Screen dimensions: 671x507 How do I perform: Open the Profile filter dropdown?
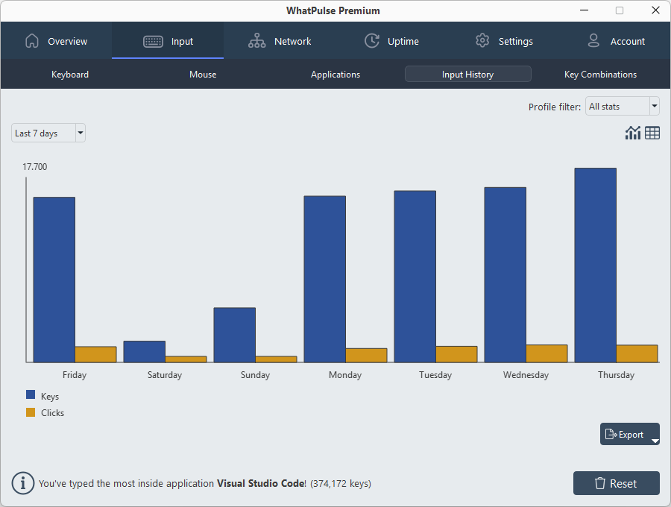[622, 107]
